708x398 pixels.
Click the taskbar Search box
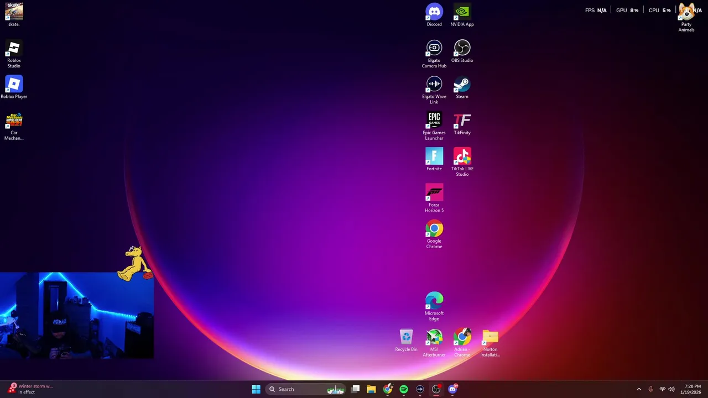305,389
